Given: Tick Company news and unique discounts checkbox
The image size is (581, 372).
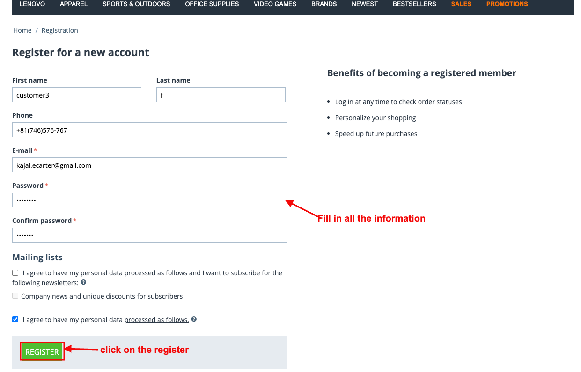Looking at the screenshot, I should pos(15,296).
